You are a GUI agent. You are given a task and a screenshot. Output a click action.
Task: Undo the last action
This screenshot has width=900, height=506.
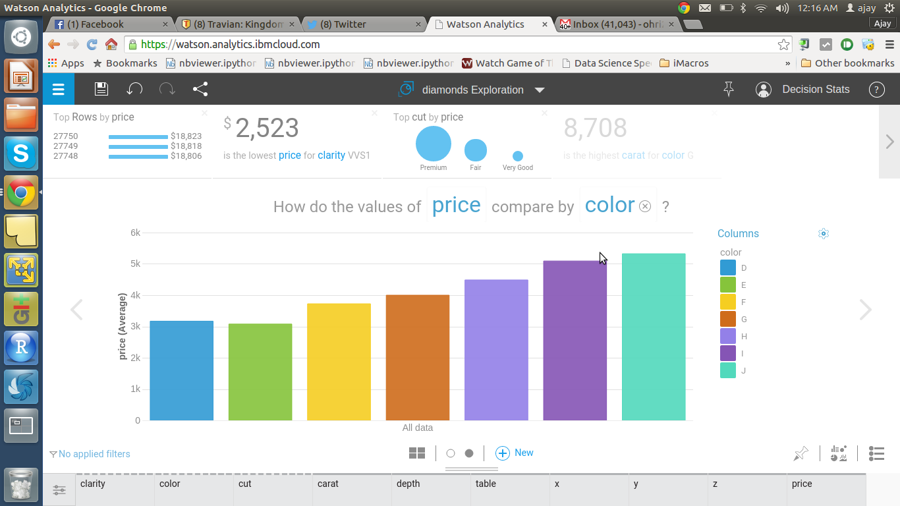pyautogui.click(x=134, y=90)
